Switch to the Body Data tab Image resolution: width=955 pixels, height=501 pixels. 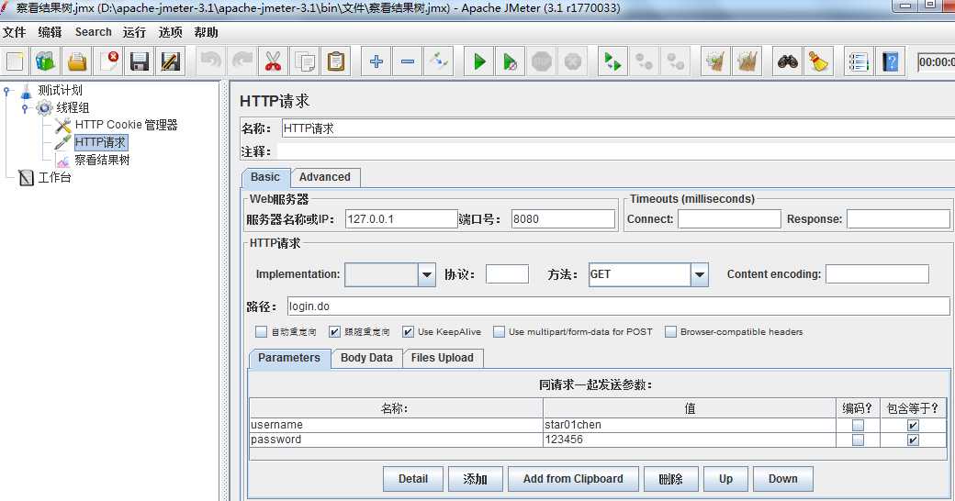[x=366, y=358]
